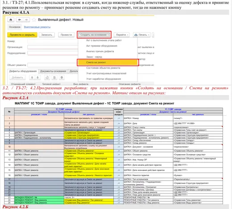This screenshot has height=209, width=232.
Task: Click the Home icon button
Action: (x=11, y=20)
